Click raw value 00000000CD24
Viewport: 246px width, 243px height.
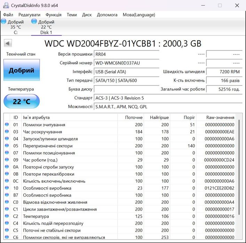(219, 160)
